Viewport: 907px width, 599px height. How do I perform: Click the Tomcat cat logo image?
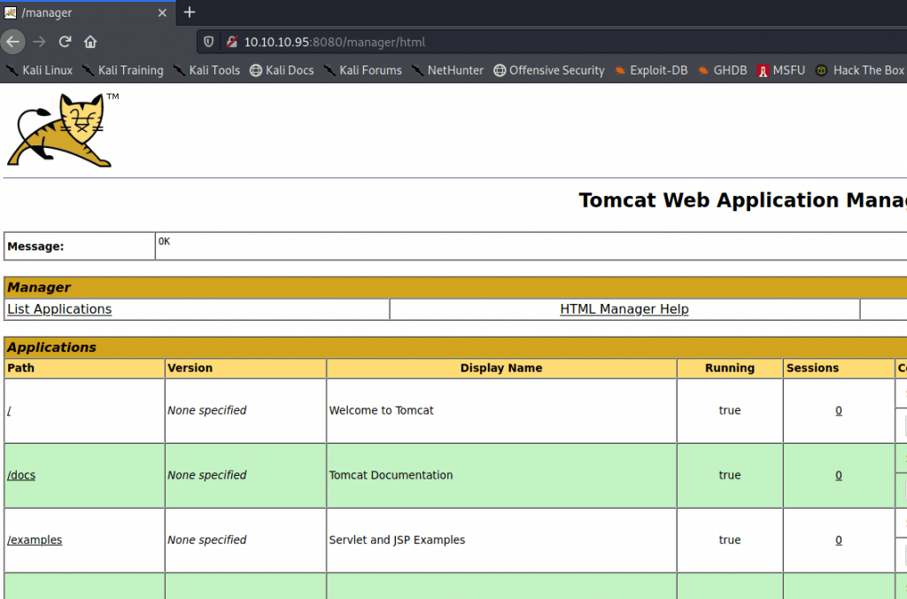click(x=63, y=130)
